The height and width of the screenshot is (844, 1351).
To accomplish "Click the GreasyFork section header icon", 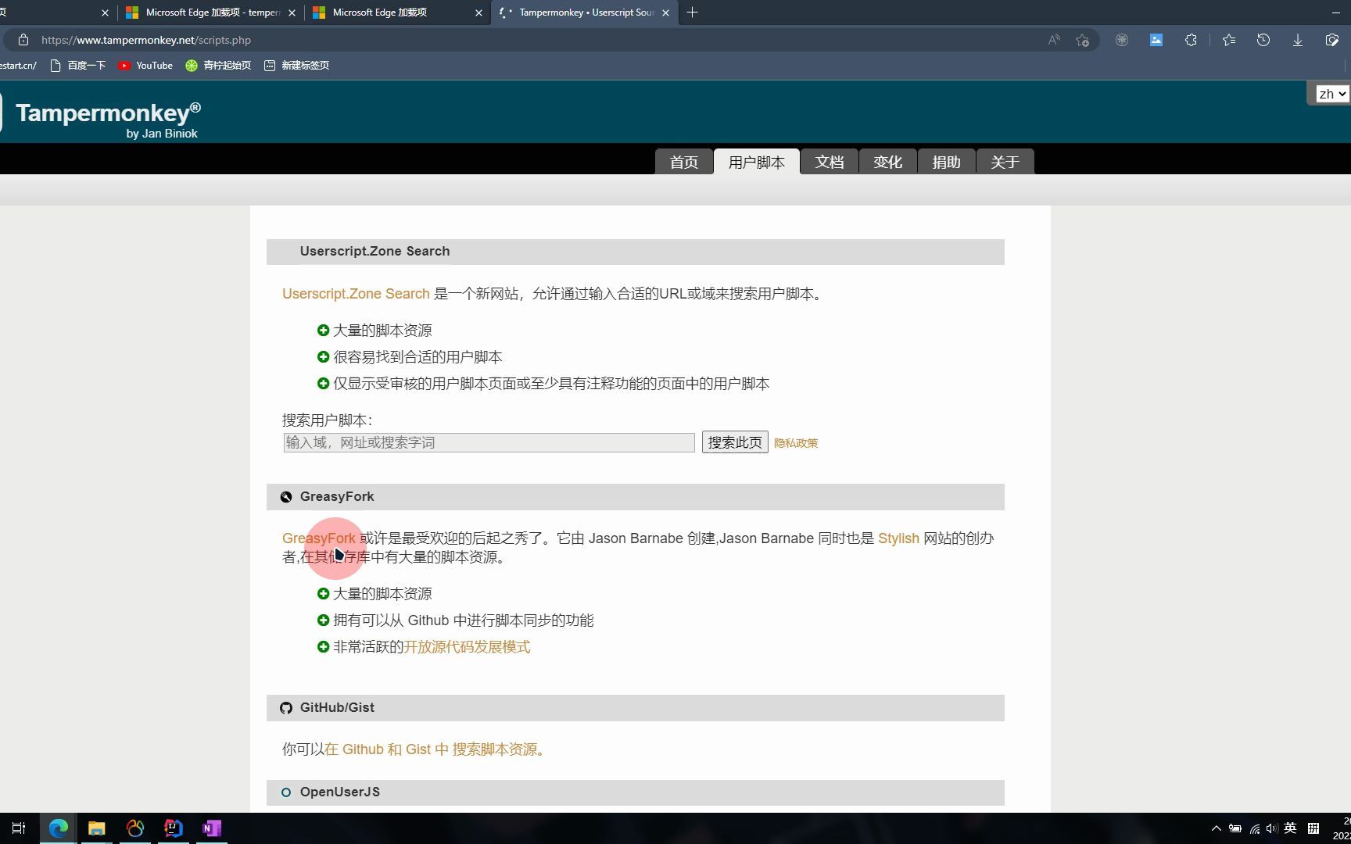I will pyautogui.click(x=286, y=497).
